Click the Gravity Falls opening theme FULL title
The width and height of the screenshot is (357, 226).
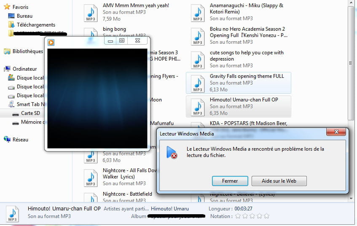[x=247, y=76]
